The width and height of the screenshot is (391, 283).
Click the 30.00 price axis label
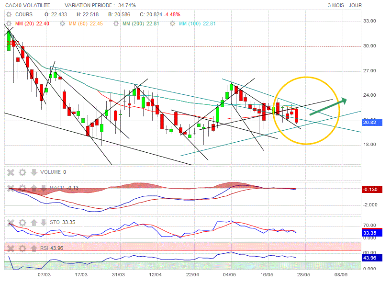point(369,46)
